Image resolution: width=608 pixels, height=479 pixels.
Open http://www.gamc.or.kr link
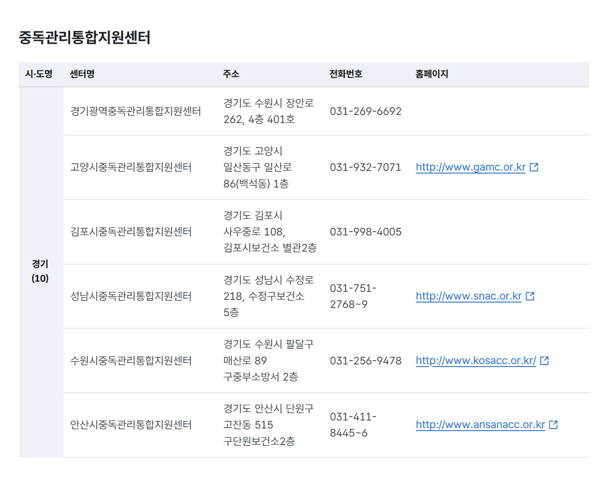tap(470, 167)
